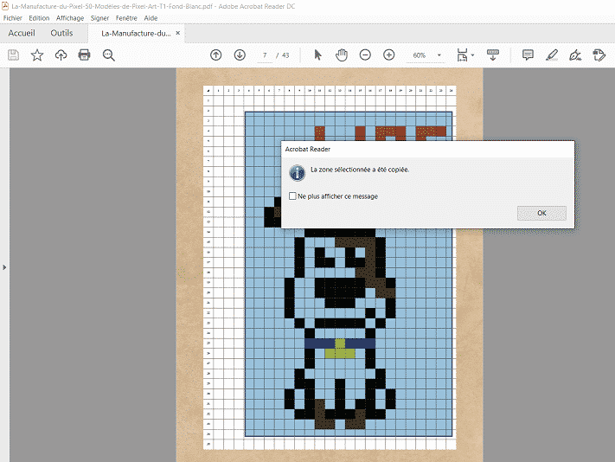Click the 'La zone sélectionnée a été copiée.' message
615x462 pixels.
360,170
